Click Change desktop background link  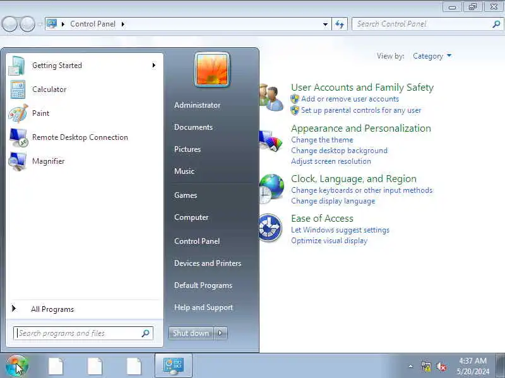tap(339, 151)
